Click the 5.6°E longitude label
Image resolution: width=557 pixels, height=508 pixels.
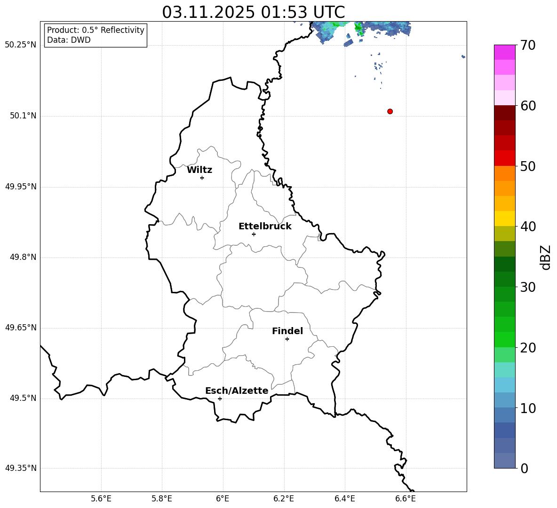(x=101, y=499)
